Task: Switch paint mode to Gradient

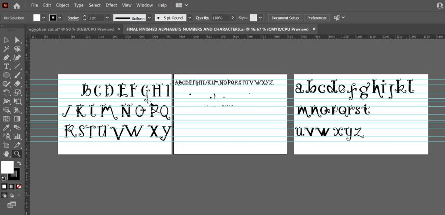Action: 11,186
